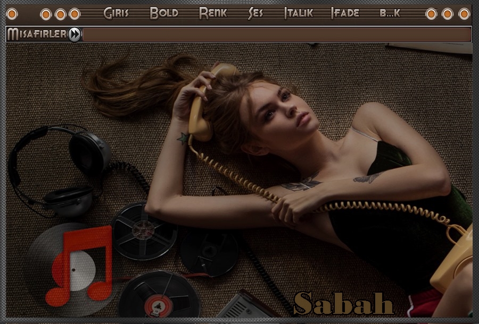Click the orange circle right after B...K
The image size is (479, 324).
[431, 14]
